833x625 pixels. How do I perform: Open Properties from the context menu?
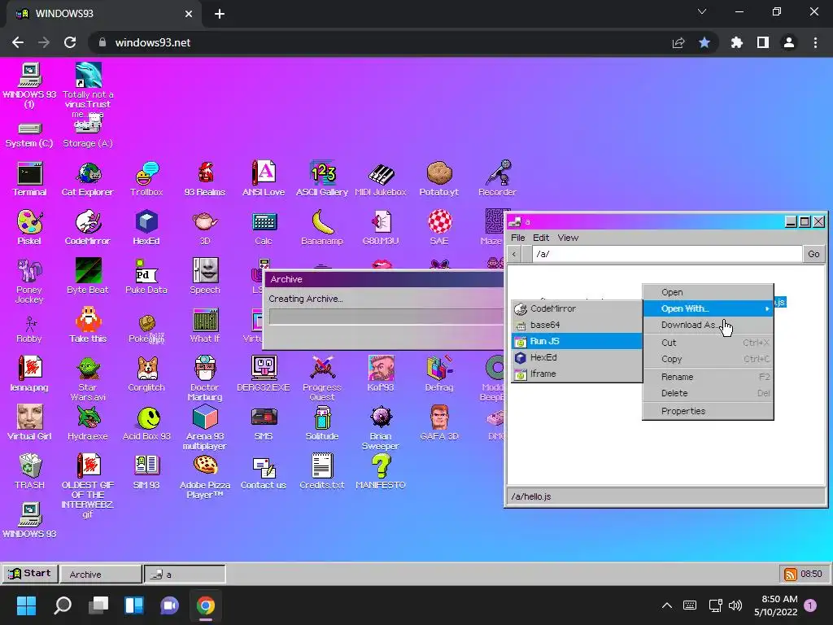[x=708, y=411]
